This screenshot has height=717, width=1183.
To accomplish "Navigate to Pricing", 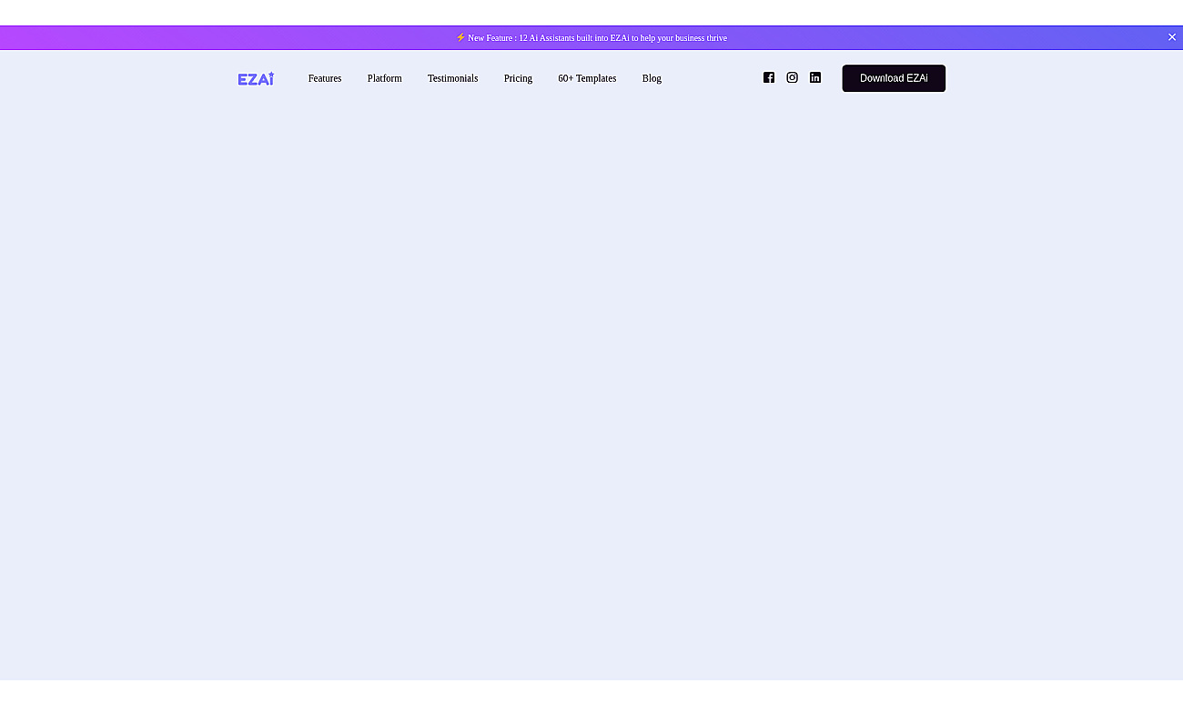I will point(518,78).
